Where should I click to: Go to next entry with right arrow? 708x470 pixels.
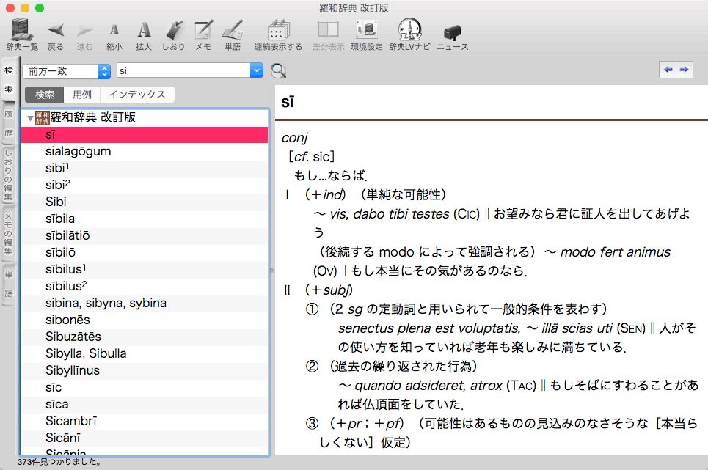[x=684, y=70]
